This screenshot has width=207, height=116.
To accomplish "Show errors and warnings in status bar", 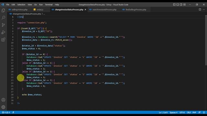I will tap(6, 112).
